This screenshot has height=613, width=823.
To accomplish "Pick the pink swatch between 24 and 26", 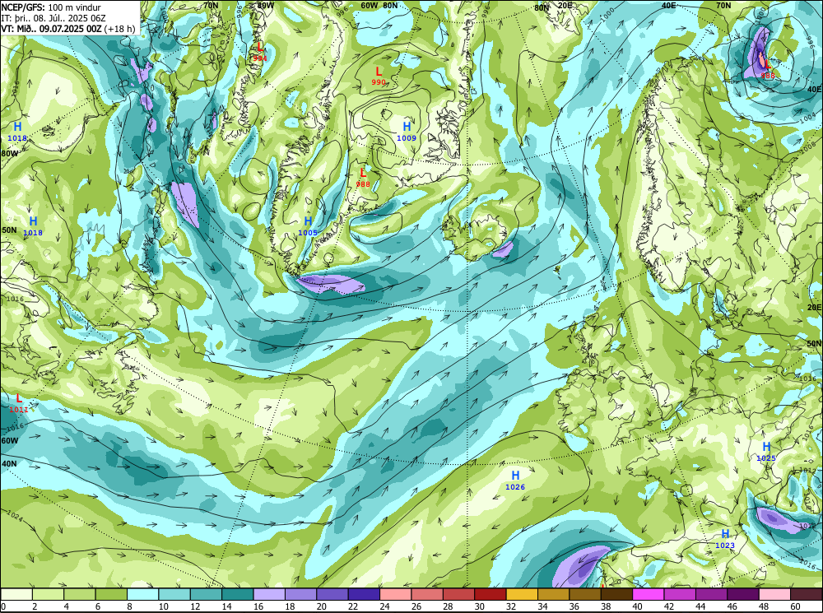I will (395, 594).
